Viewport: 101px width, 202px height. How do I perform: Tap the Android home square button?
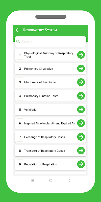(51, 181)
